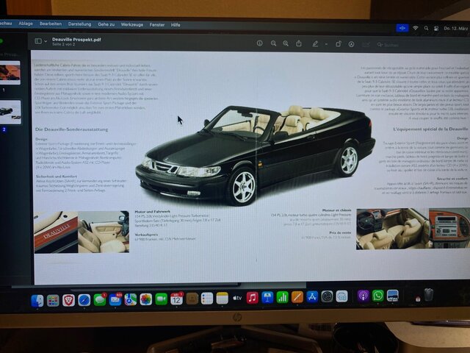Click the date Do. 12. März in the menu bar
This screenshot has width=470, height=353.
(455, 28)
